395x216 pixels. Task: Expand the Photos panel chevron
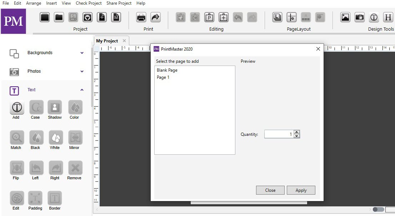(x=82, y=71)
